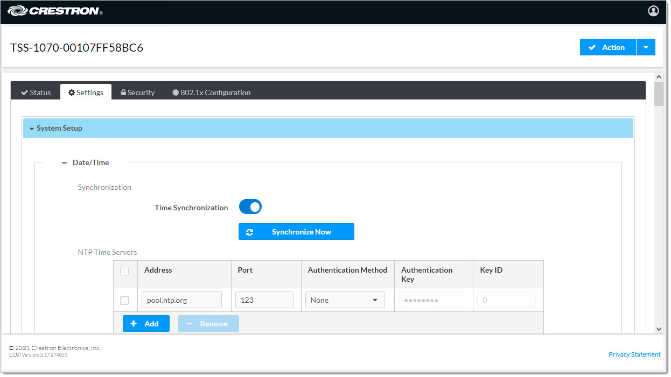
Task: Click the Remove button
Action: 208,324
